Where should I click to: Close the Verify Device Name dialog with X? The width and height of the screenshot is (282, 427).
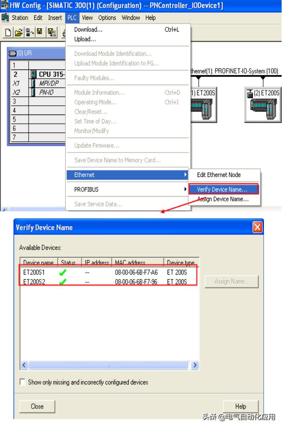coord(257,227)
